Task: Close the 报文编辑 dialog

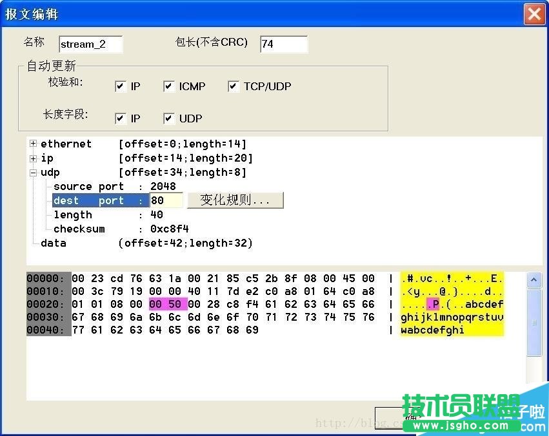Action: pos(535,14)
